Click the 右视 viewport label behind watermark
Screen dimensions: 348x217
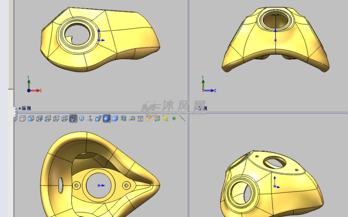click(202, 108)
